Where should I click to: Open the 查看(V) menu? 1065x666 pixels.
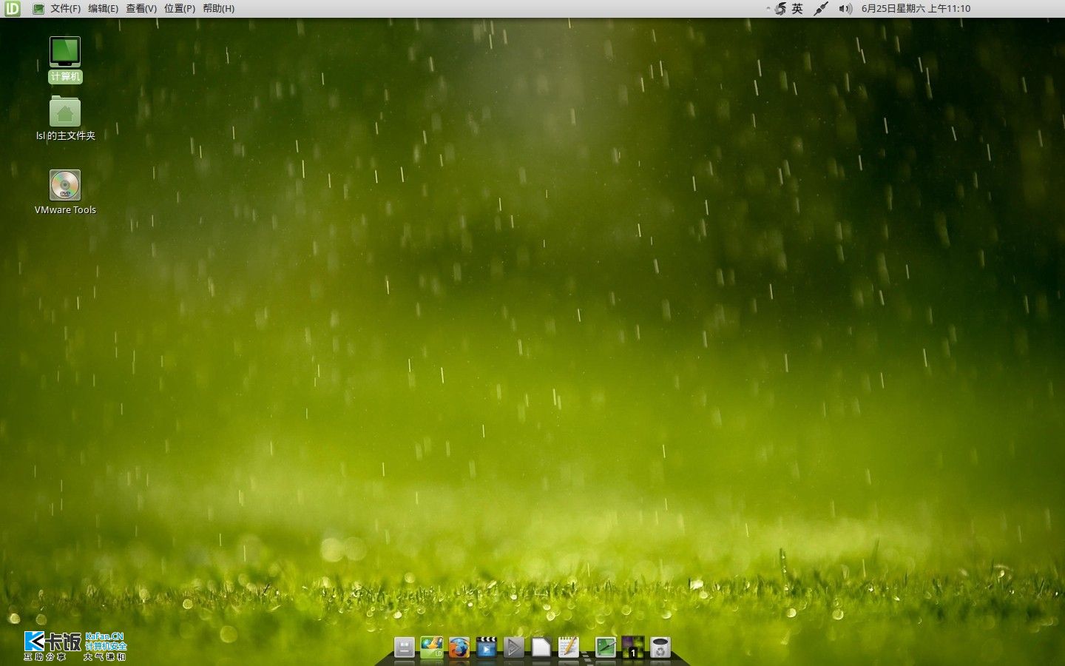pyautogui.click(x=141, y=9)
